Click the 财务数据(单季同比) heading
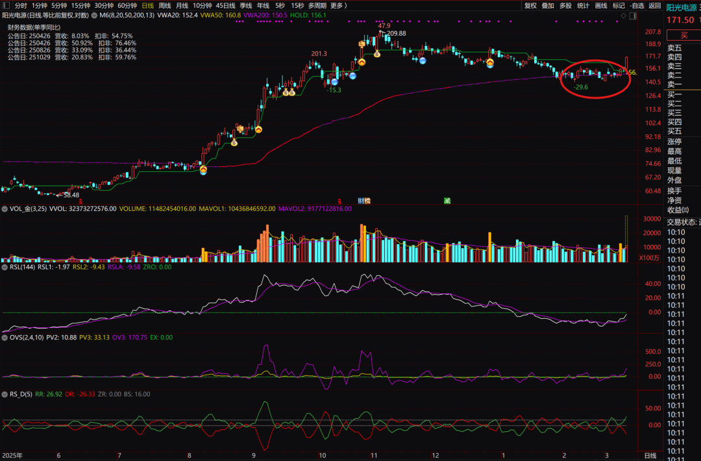Image resolution: width=701 pixels, height=461 pixels. [34, 27]
